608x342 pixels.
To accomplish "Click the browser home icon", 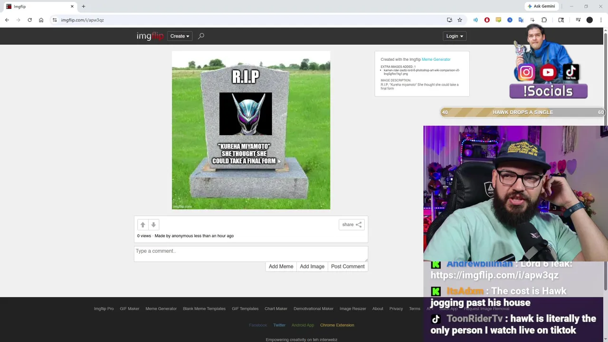I will click(x=41, y=20).
